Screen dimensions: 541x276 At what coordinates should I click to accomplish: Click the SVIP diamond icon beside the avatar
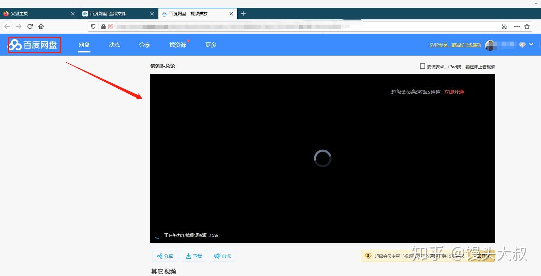522,45
